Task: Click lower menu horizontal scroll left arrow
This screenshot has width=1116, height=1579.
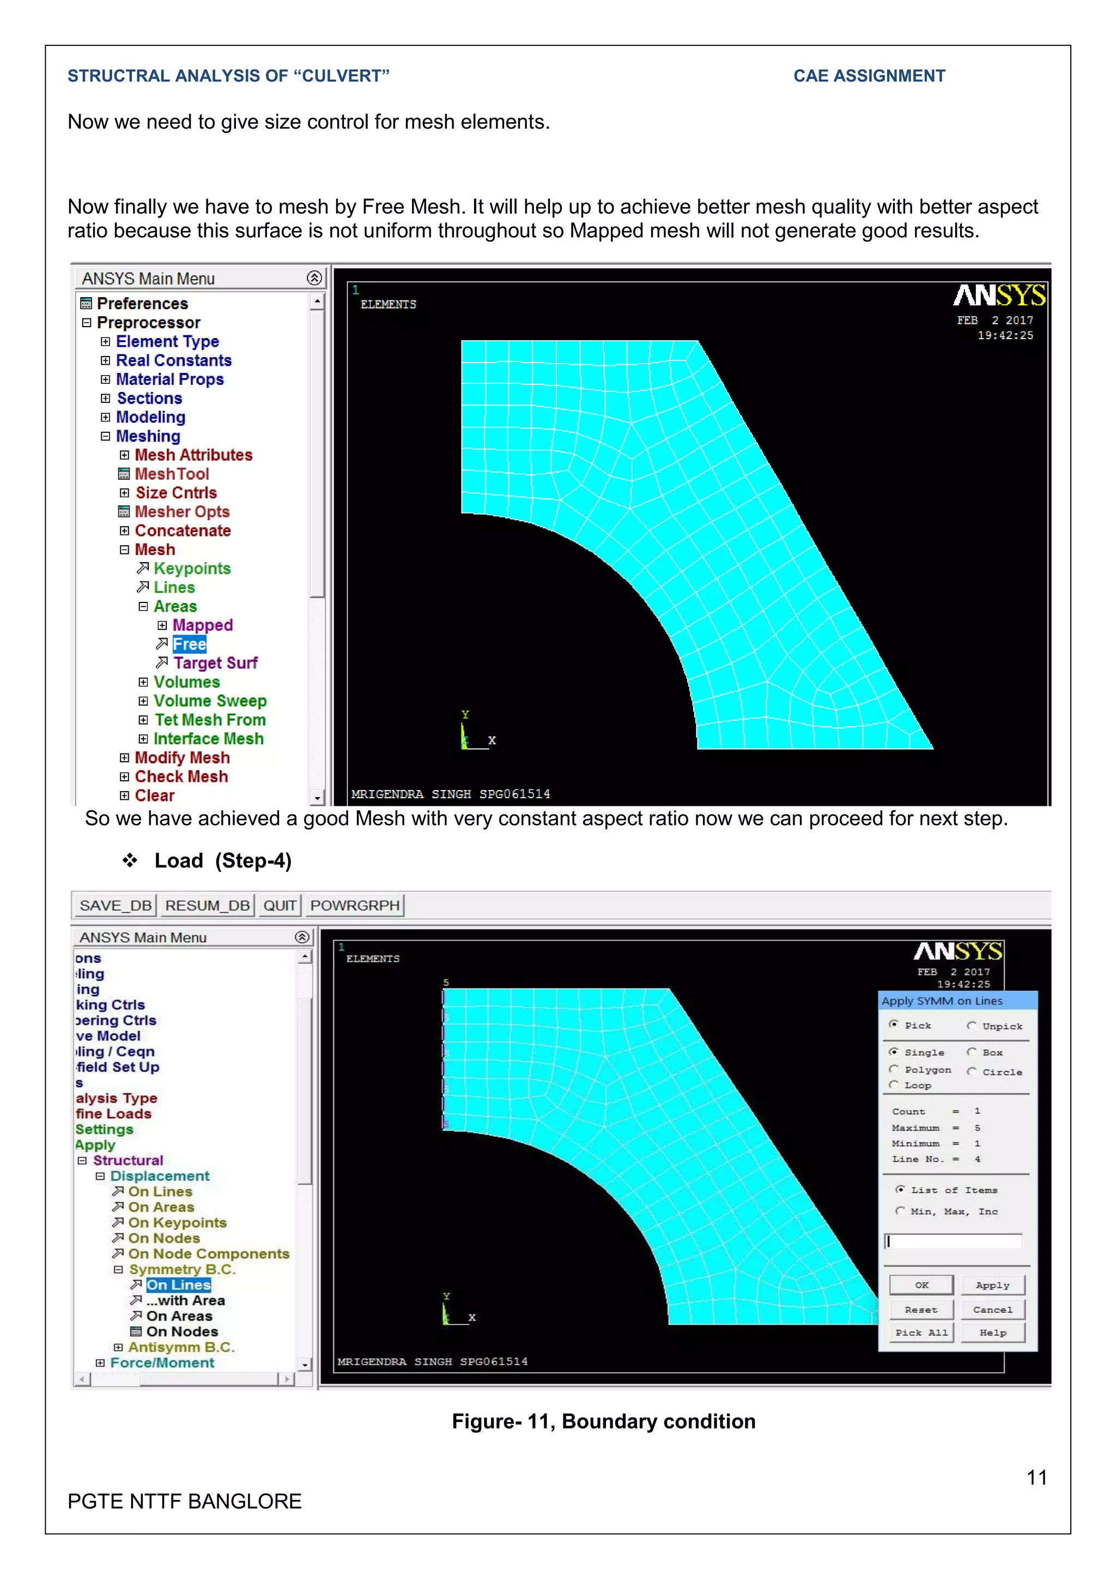Action: coord(82,1379)
